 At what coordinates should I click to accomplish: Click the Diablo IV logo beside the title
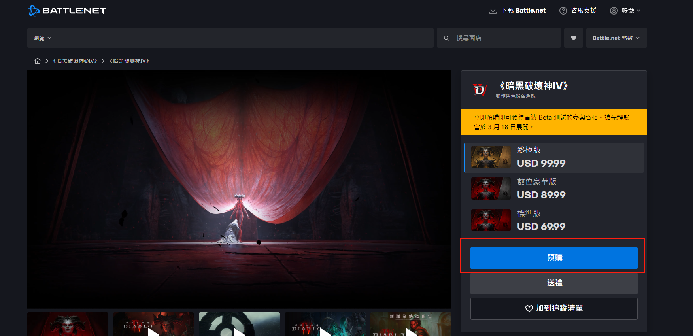click(480, 90)
